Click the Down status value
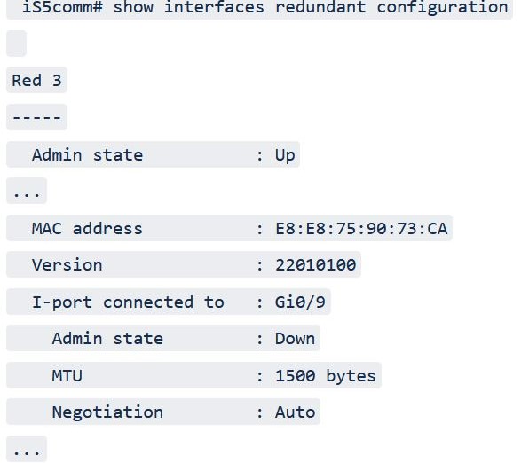Screen dimensions: 529x463 tap(296, 339)
